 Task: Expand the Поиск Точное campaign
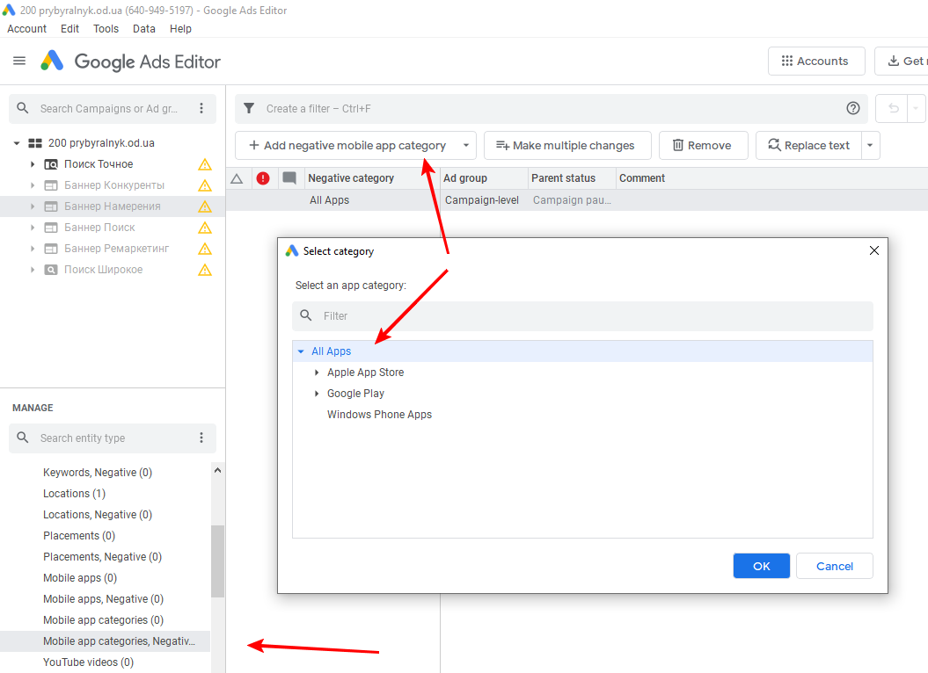pos(33,163)
